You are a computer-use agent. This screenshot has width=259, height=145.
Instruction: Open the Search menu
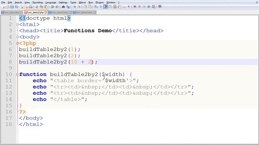coord(18,2)
